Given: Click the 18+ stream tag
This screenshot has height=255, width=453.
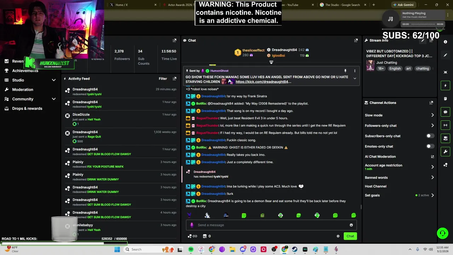Looking at the screenshot, I should click(381, 69).
